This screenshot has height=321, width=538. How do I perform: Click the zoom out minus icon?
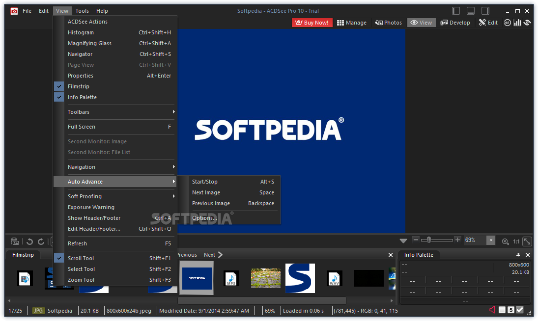[x=416, y=240]
